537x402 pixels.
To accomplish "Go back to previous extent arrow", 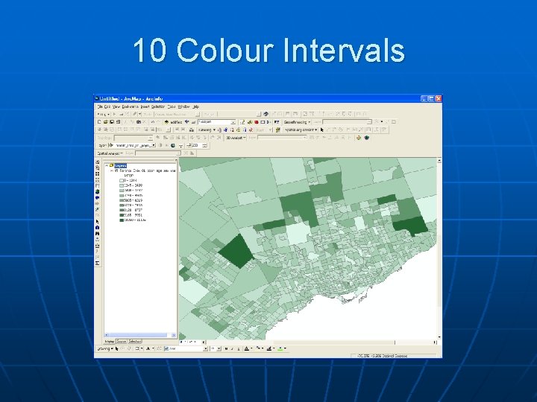I will (98, 197).
